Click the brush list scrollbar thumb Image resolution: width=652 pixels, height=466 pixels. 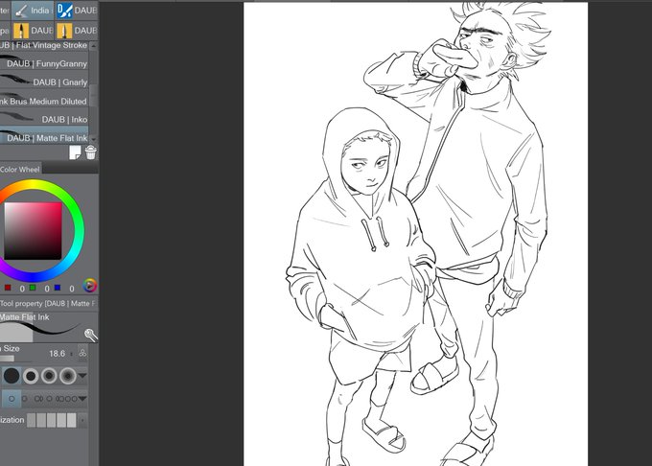point(94,96)
